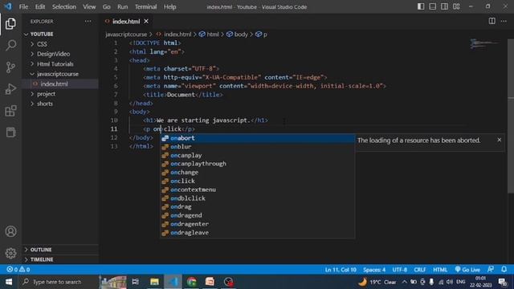Viewport: 514px width, 289px height.
Task: Toggle the secondary side bar layout icon
Action: (x=444, y=6)
